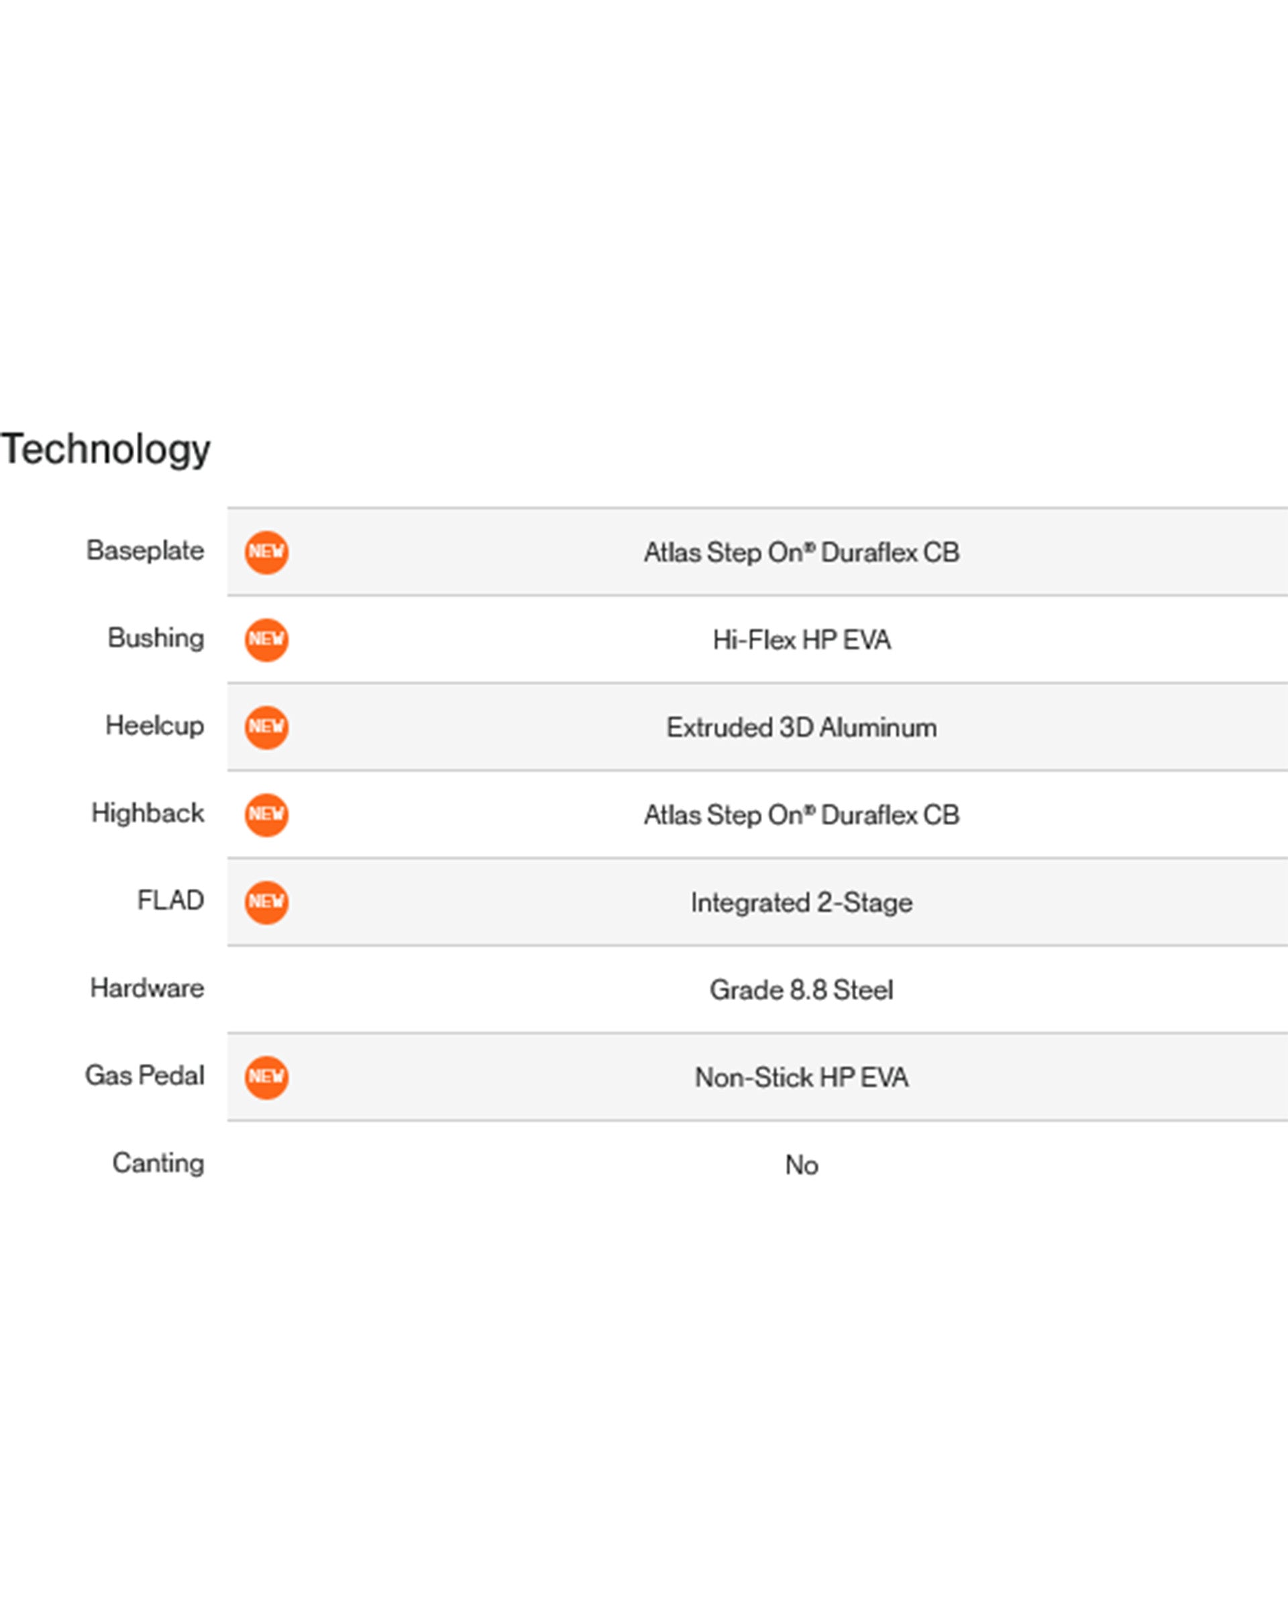Screen dimensions: 1288x1611
Task: Tap the NEW badge beside FLAD
Action: 266,903
